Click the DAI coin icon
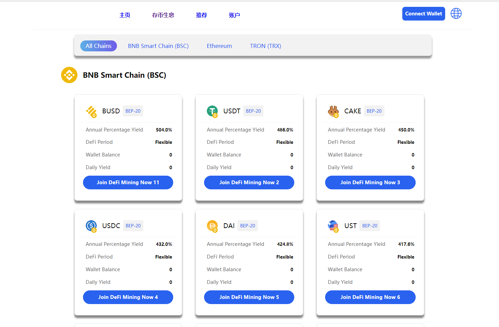Image resolution: width=499 pixels, height=327 pixels. click(x=212, y=226)
